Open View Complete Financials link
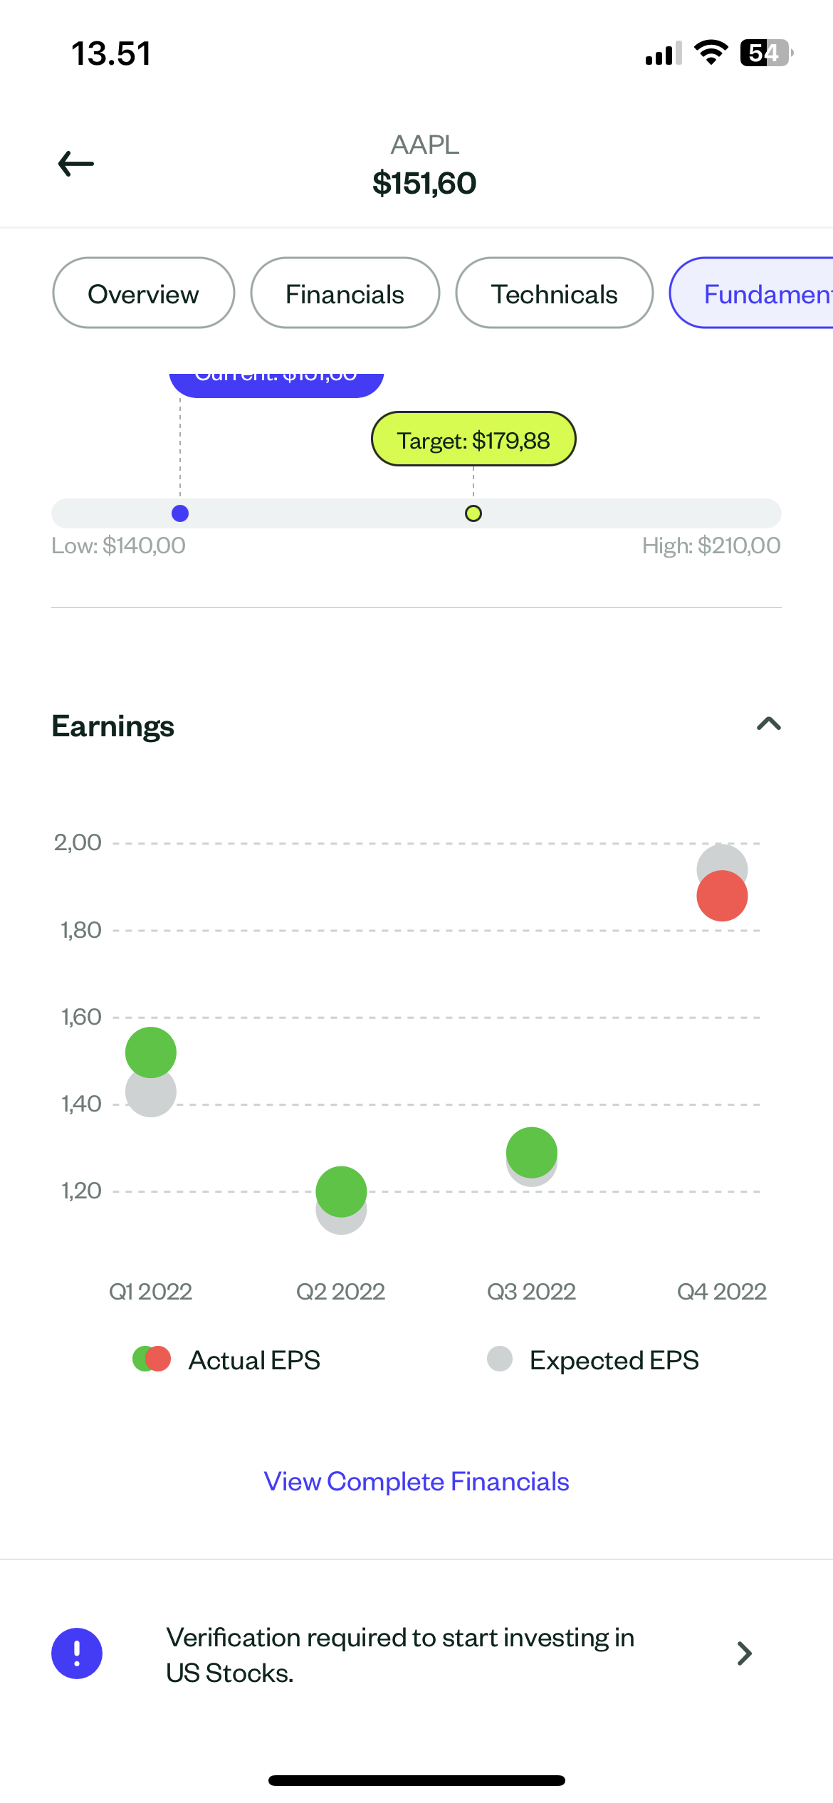The image size is (833, 1803). click(x=416, y=1481)
